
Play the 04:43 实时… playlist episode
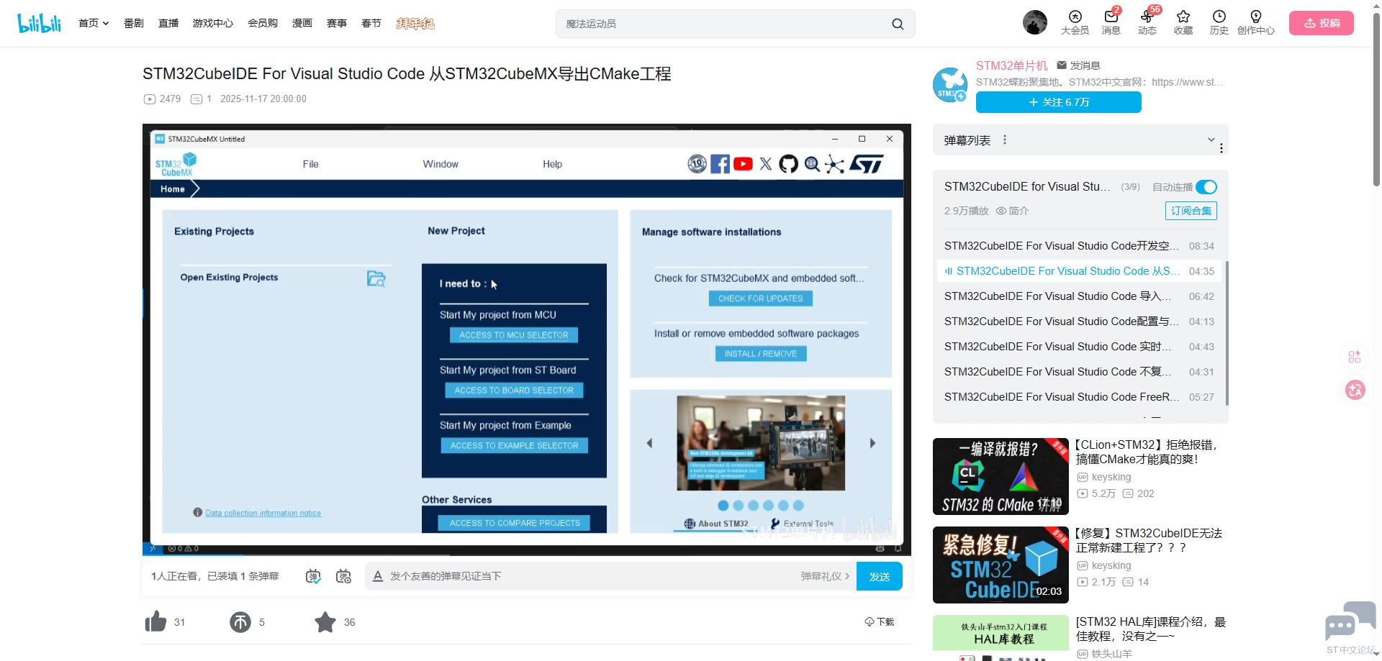pos(1080,347)
